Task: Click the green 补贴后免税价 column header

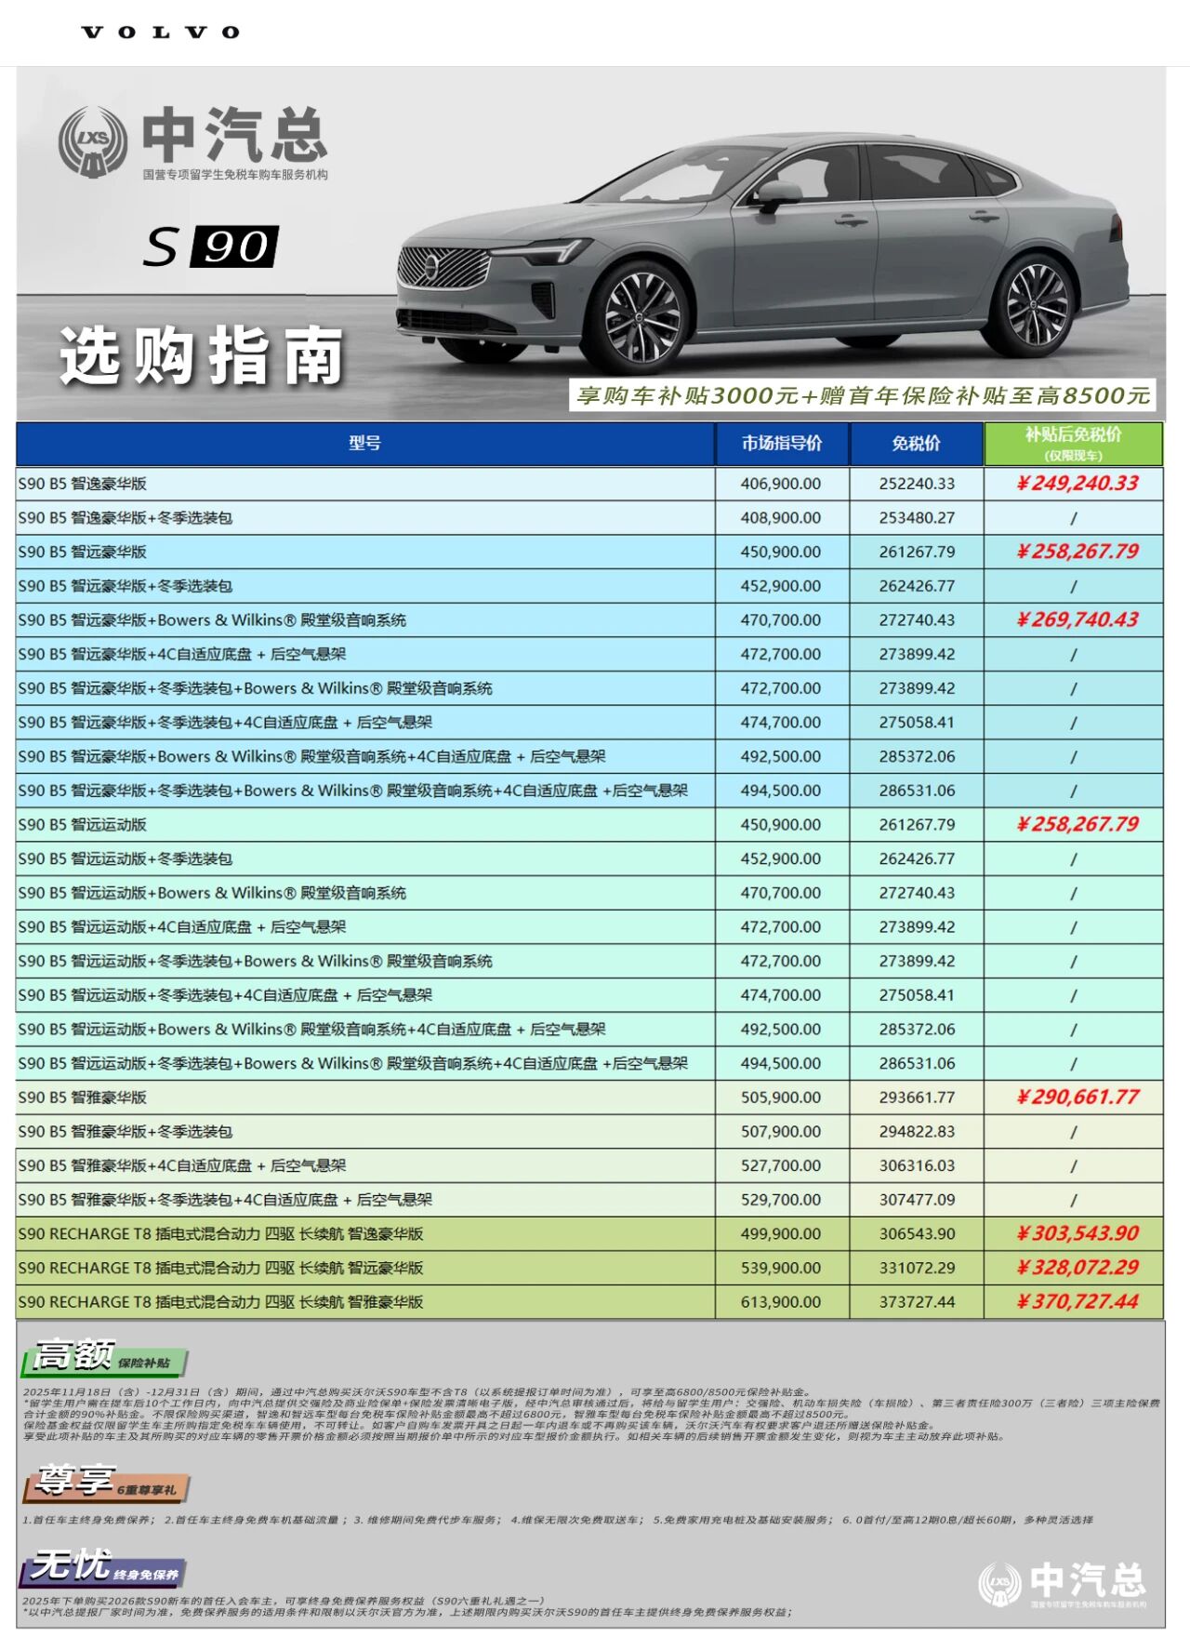Action: coord(1073,444)
